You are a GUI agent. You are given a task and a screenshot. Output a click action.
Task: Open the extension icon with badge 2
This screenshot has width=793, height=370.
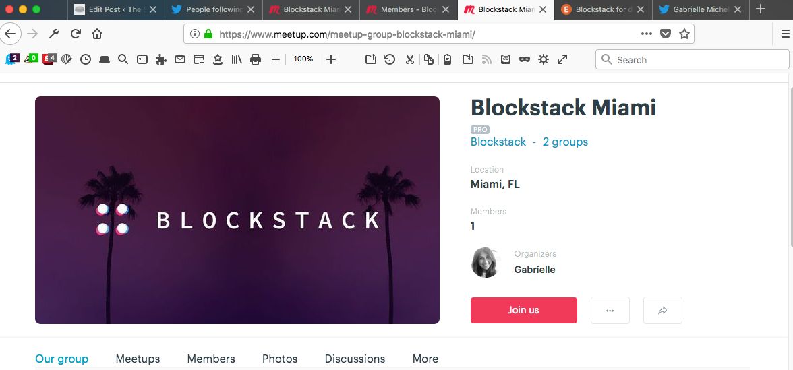point(12,59)
